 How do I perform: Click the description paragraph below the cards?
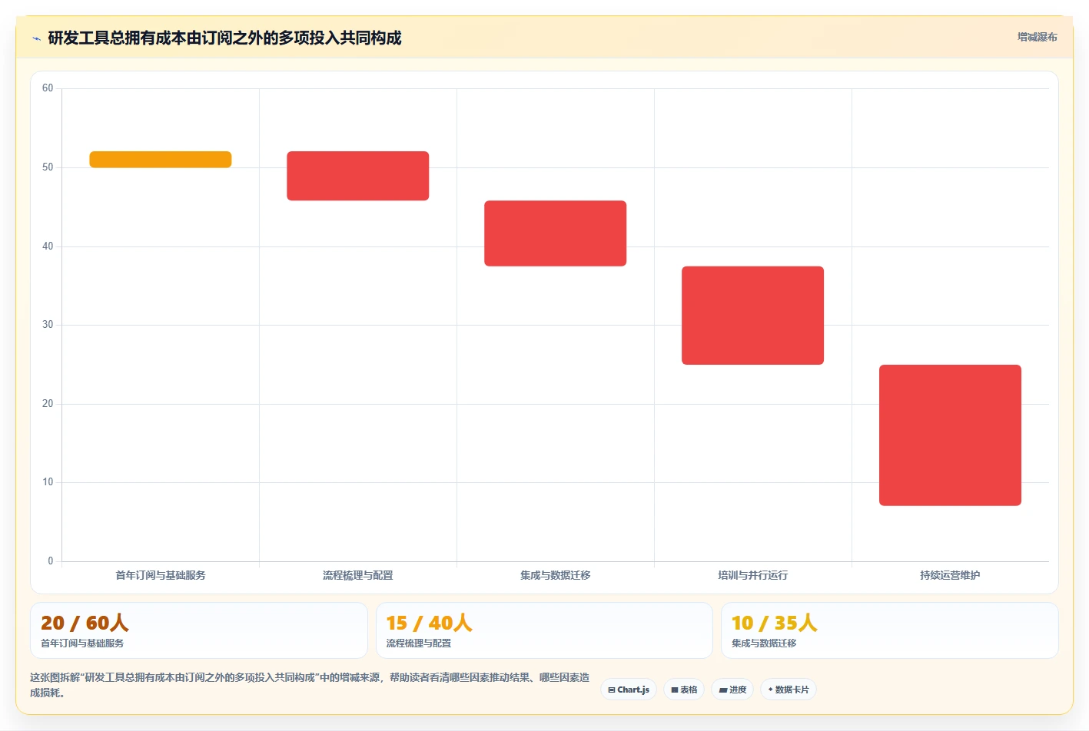[x=310, y=685]
